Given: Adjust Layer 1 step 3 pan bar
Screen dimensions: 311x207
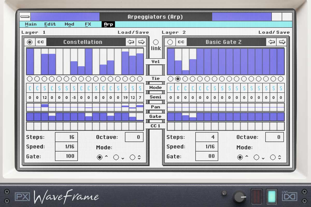Looking at the screenshot, I should pyautogui.click(x=45, y=107).
